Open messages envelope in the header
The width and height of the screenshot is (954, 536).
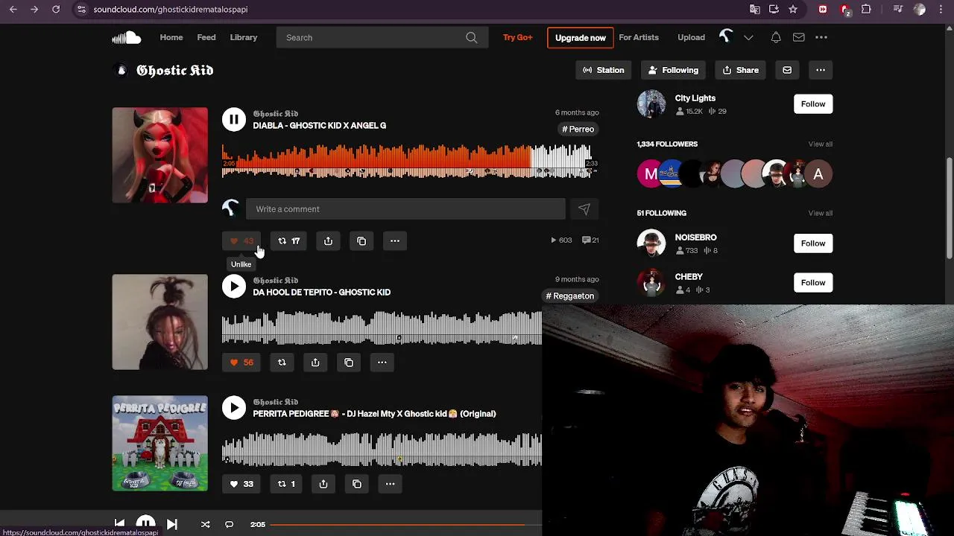[798, 37]
